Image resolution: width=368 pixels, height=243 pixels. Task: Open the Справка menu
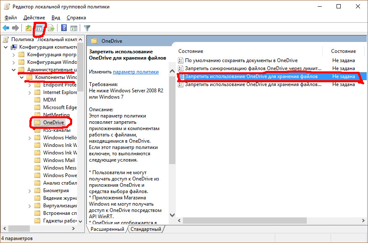tap(76, 18)
